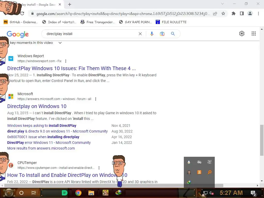This screenshot has width=264, height=198.
Task: Open more options for Microsoft result
Action: click(x=95, y=99)
